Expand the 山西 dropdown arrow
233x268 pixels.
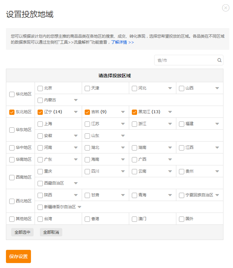217,88
